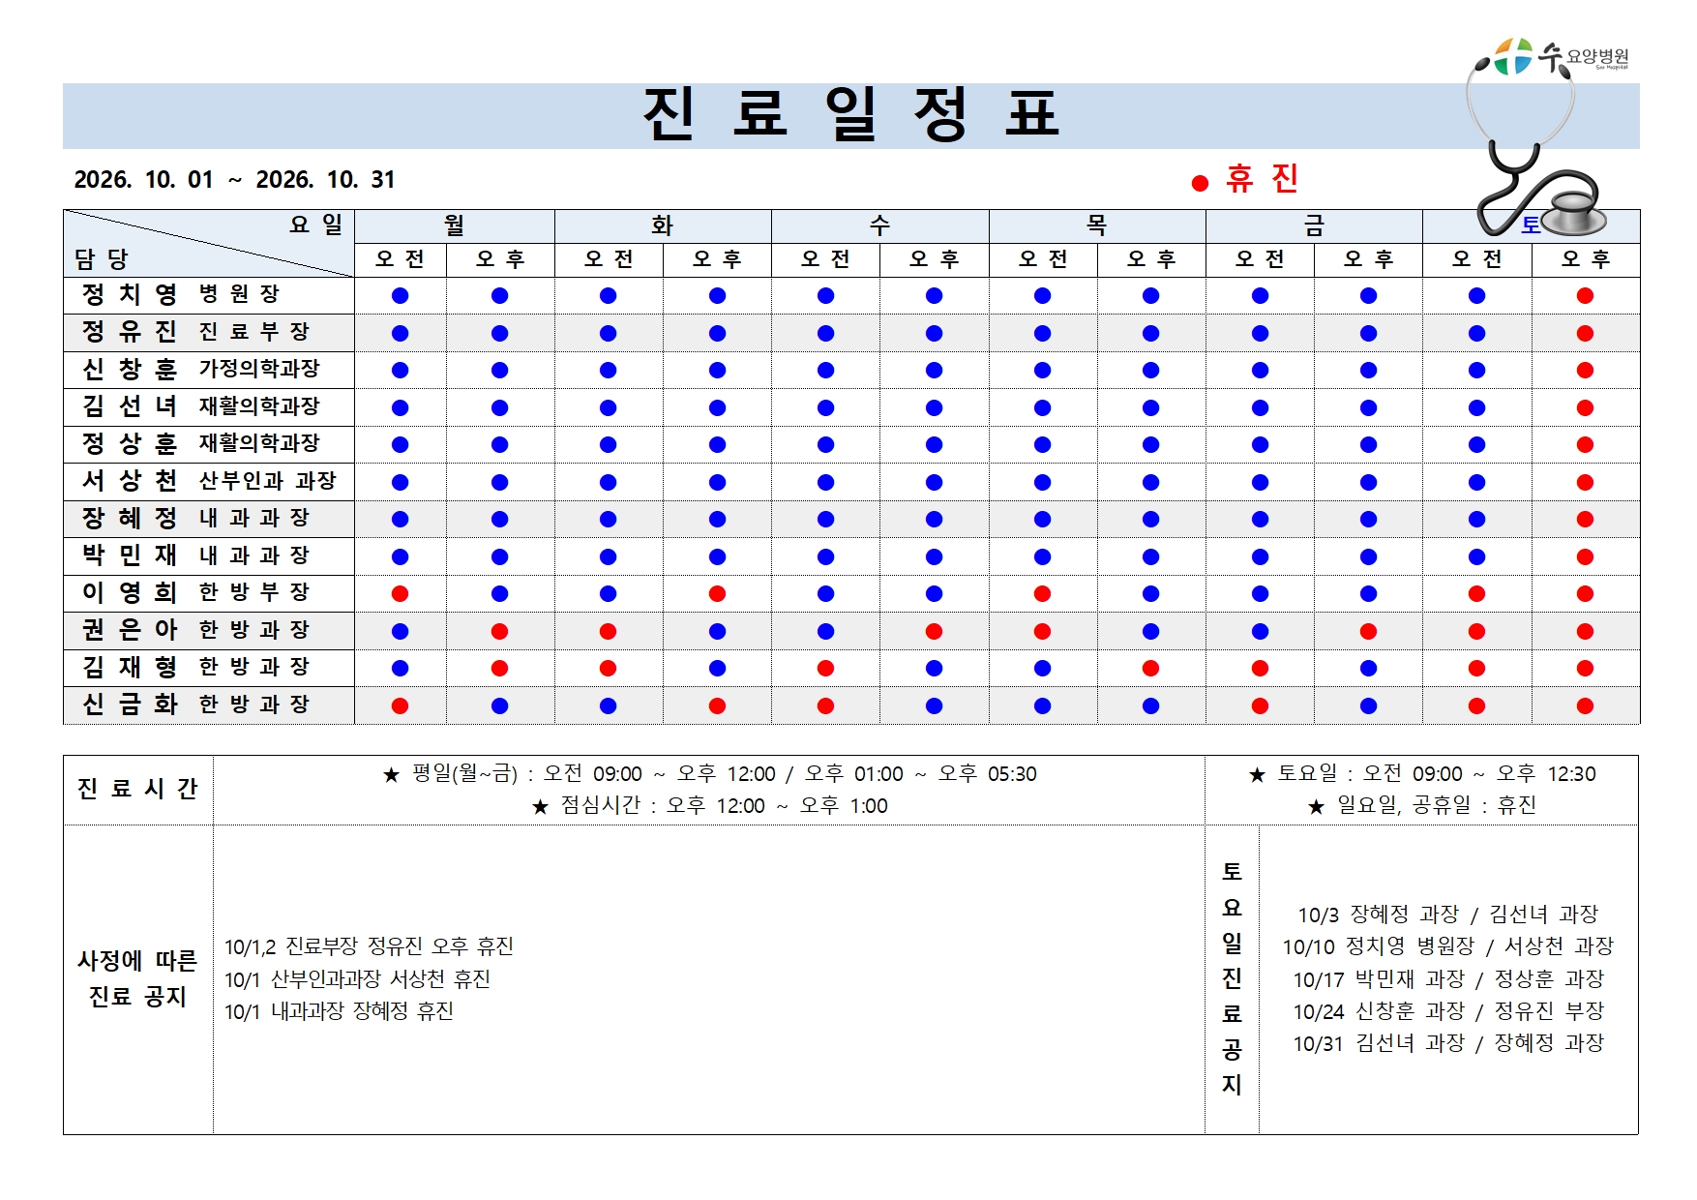The image size is (1697, 1200).
Task: Click Saturday entry 10/31 김선녀 과장 / 장혜정 과장
Action: 1448,1043
